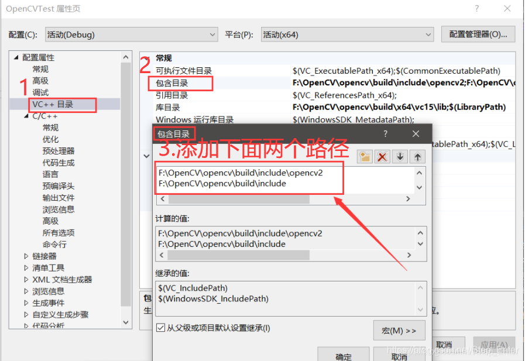The width and height of the screenshot is (525, 361).
Task: Expand the 生成事件 tree node
Action: [x=26, y=303]
